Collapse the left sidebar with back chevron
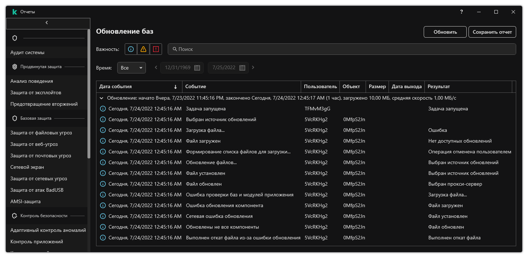 point(47,23)
